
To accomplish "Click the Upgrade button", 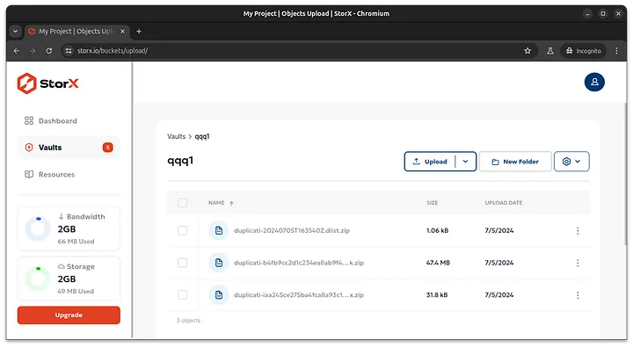I will tap(69, 315).
